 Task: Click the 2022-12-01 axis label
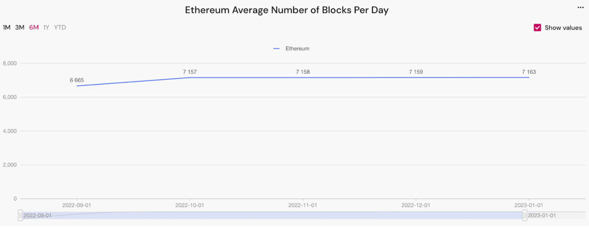click(416, 205)
